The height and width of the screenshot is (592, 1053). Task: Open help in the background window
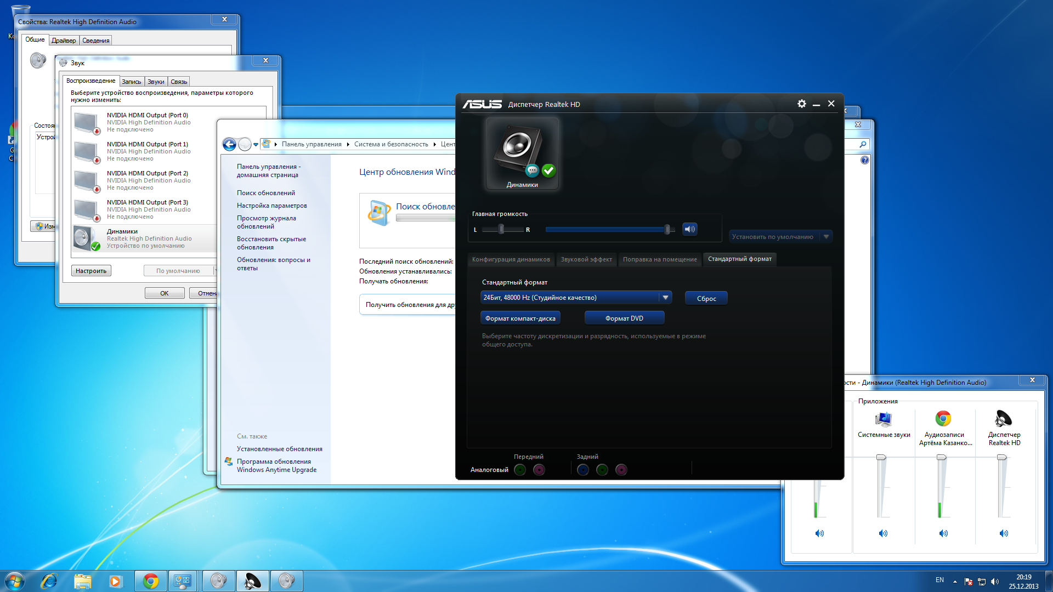pos(865,160)
